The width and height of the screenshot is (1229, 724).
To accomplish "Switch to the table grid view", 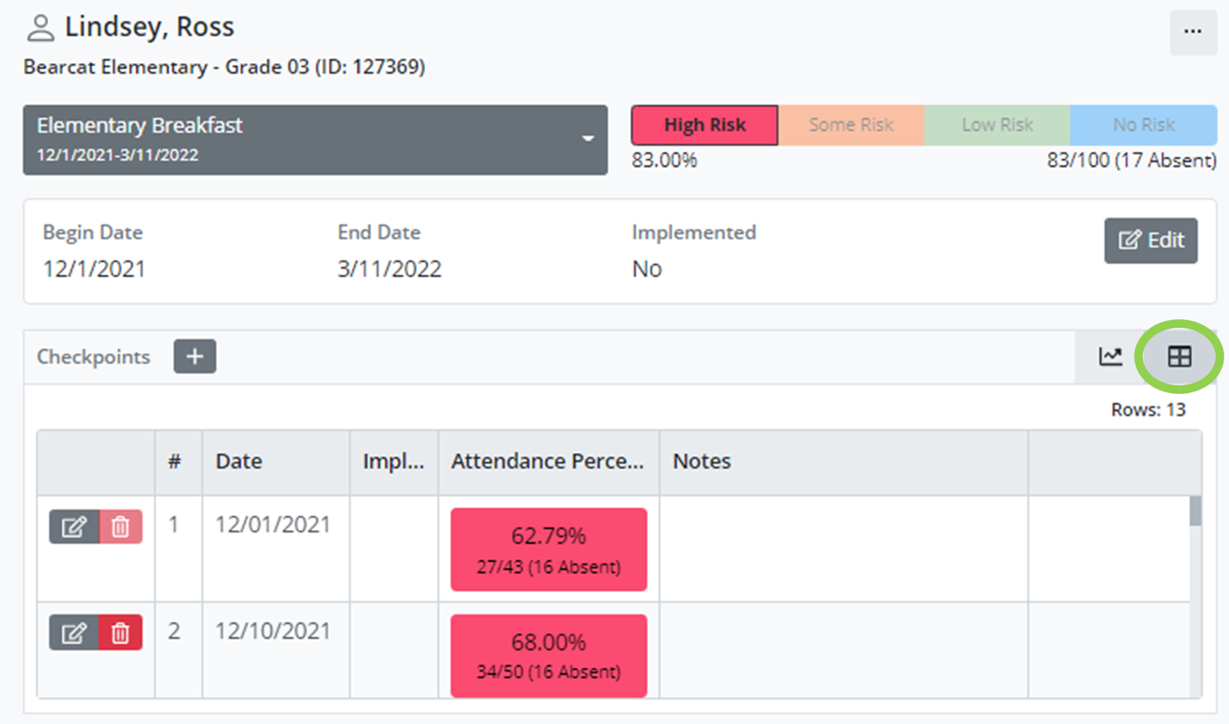I will (1179, 356).
